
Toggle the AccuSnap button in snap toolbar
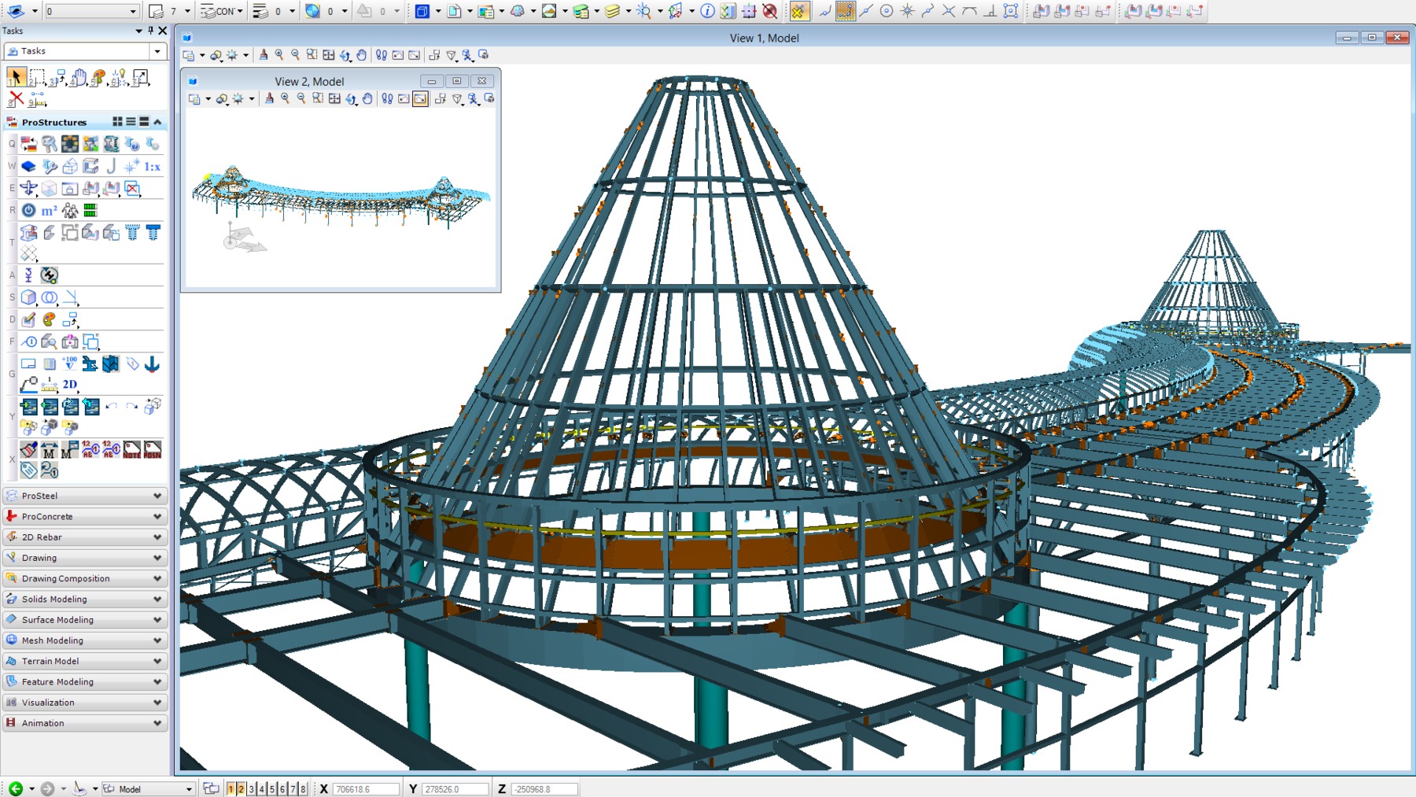[798, 11]
